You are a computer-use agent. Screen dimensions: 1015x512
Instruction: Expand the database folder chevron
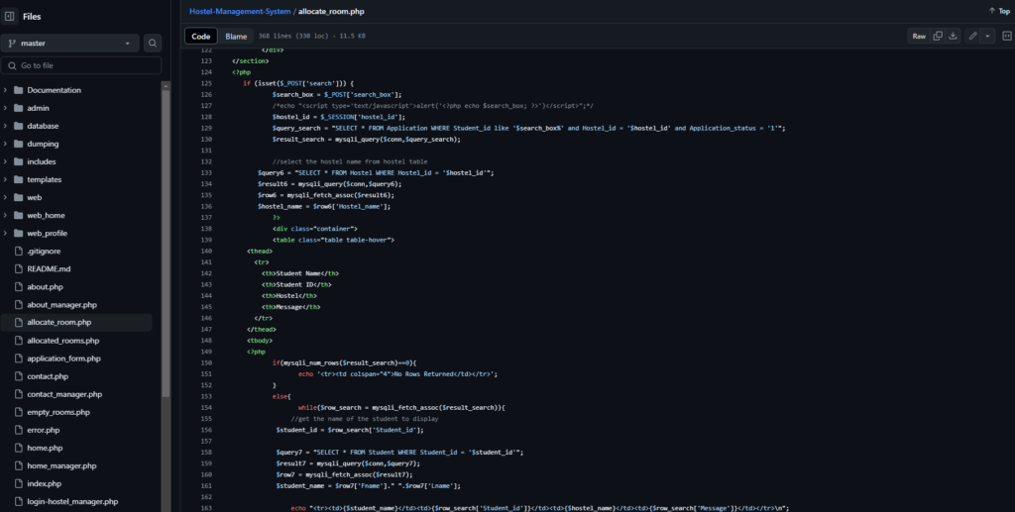pyautogui.click(x=5, y=126)
